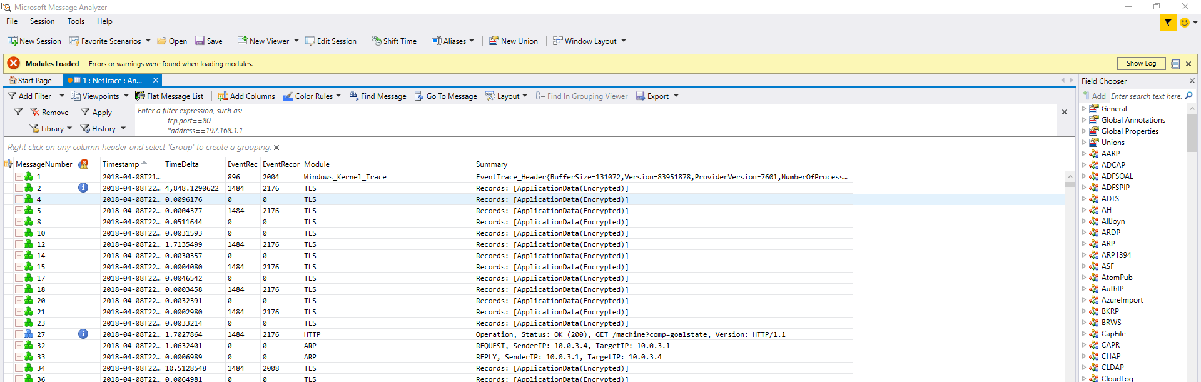Select the Shift Time tool

click(x=394, y=41)
